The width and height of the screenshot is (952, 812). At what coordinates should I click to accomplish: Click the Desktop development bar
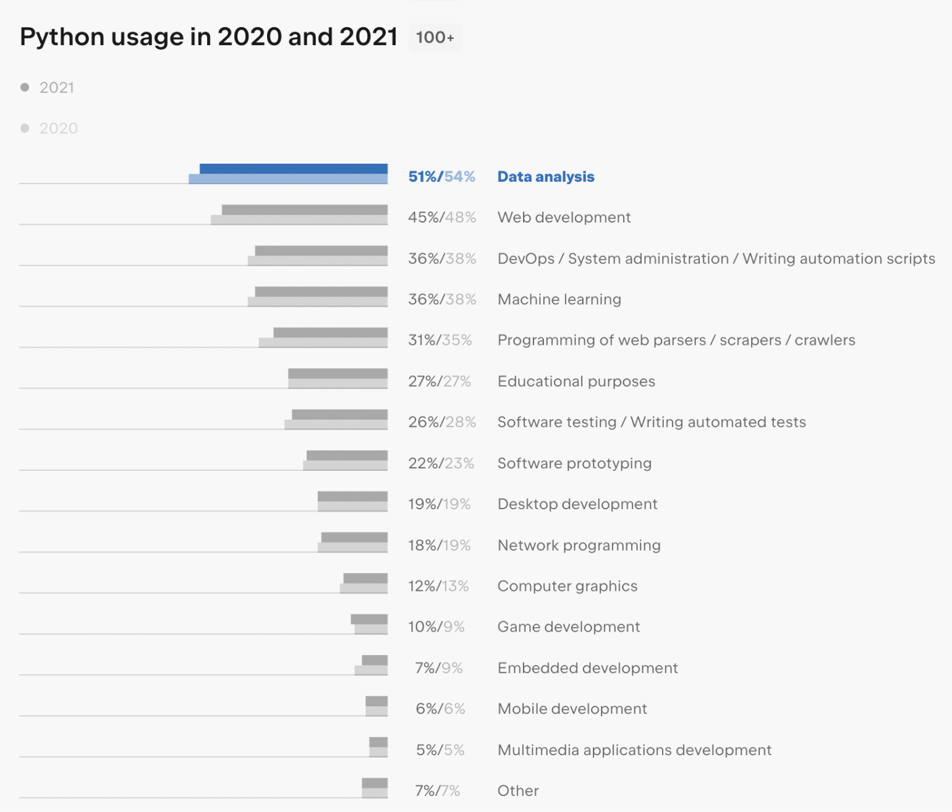coord(352,501)
